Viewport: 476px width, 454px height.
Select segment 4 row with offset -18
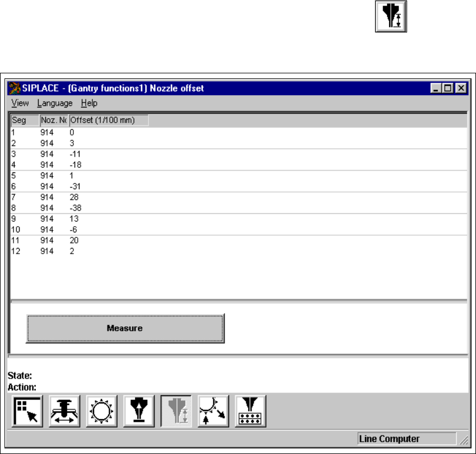tap(239, 165)
